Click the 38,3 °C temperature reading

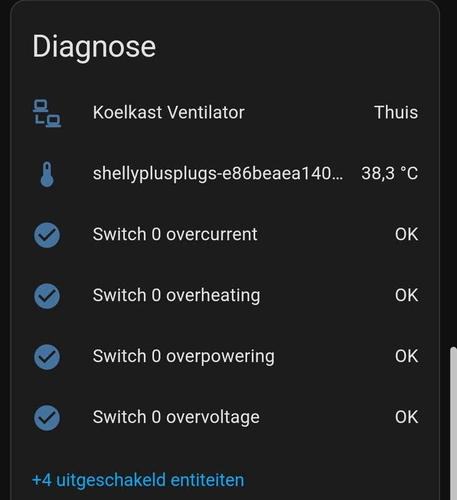point(389,174)
